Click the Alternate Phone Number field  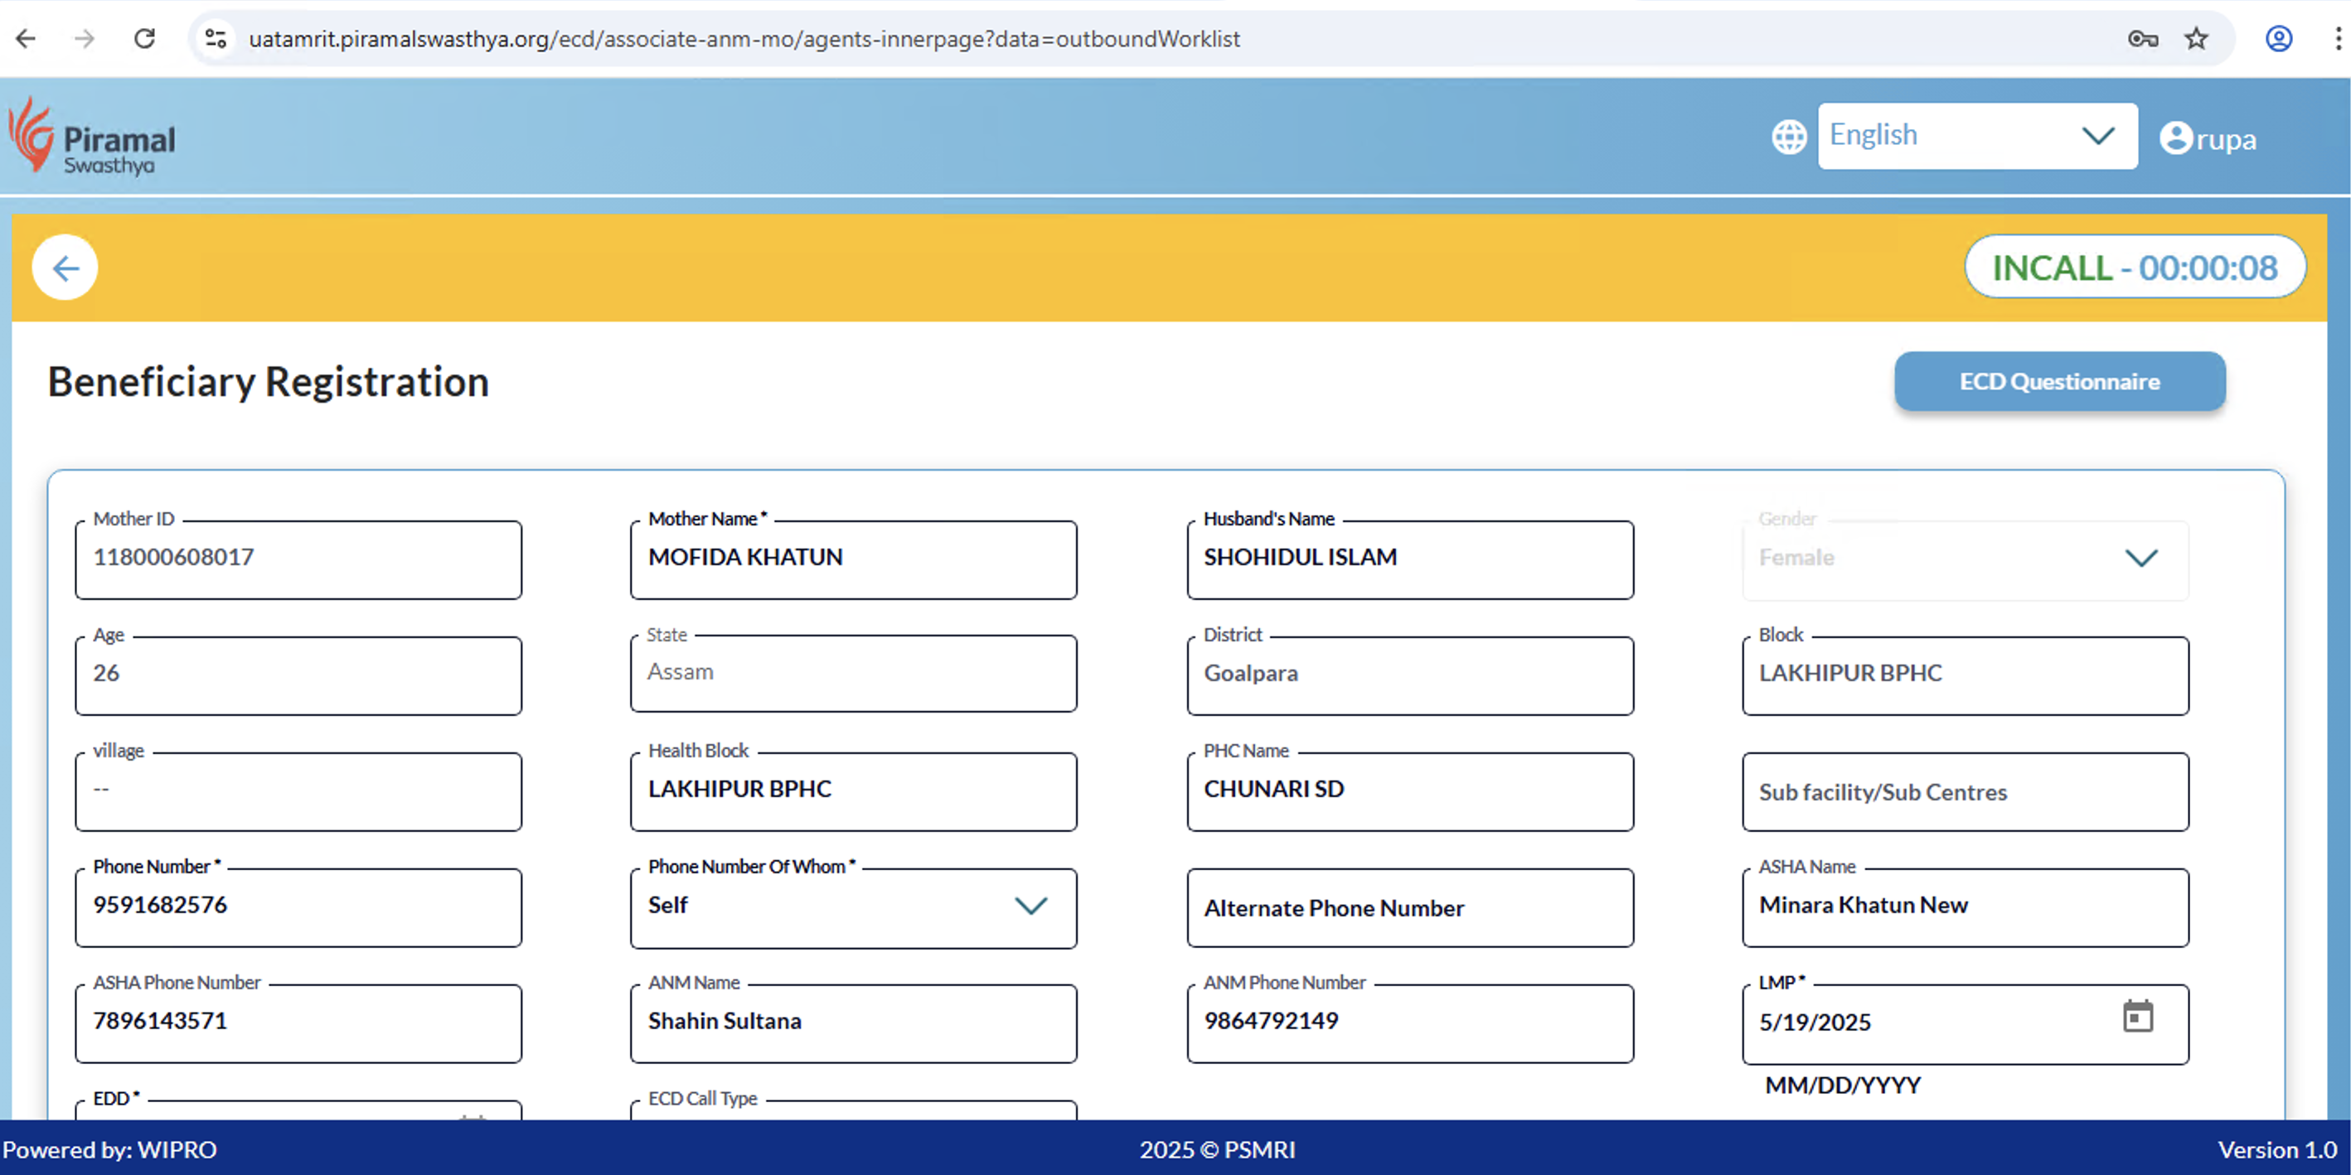click(x=1410, y=907)
